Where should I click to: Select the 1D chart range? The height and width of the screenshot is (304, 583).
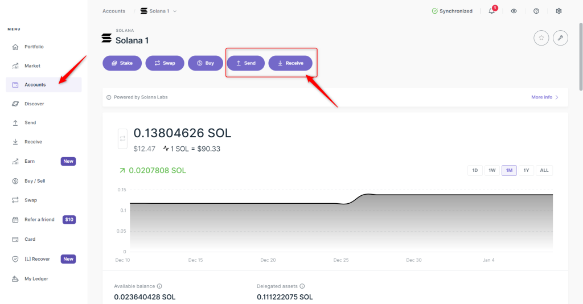coord(475,170)
